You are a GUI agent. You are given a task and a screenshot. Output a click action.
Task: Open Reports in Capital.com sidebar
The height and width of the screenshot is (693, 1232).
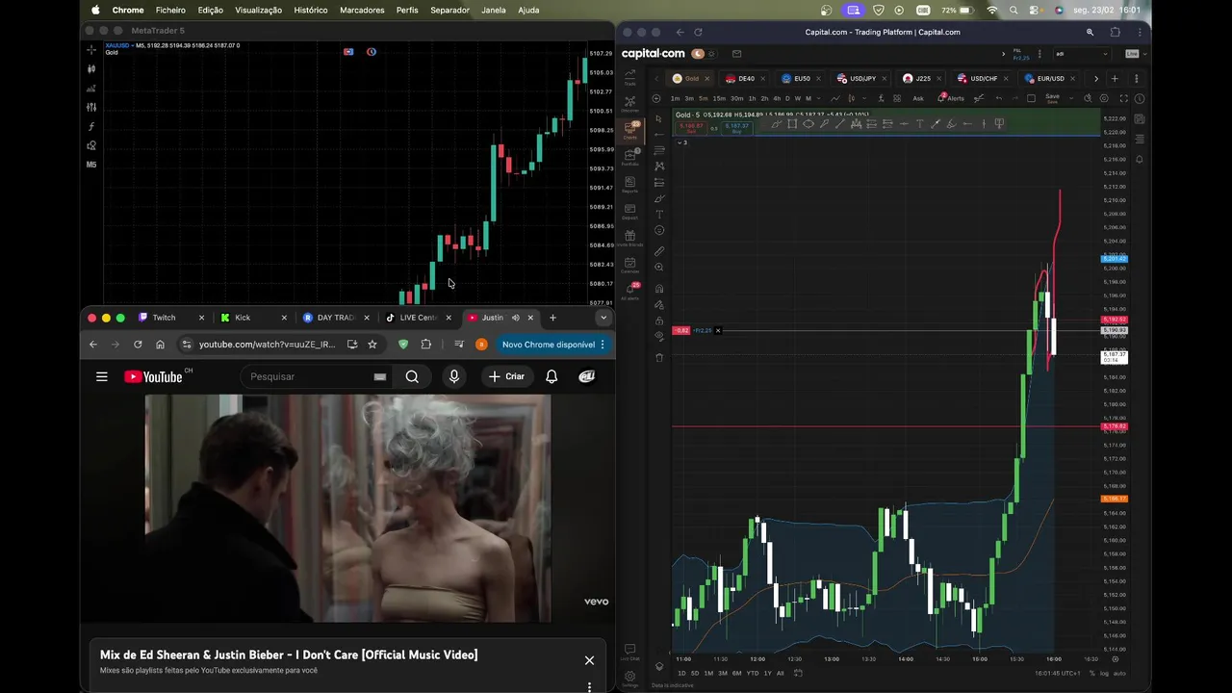[630, 184]
